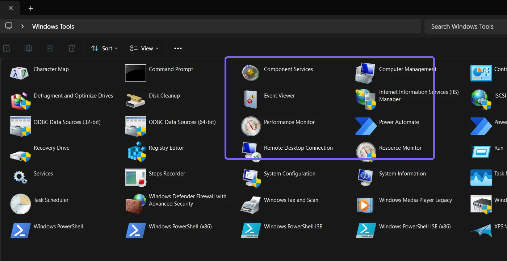Open the Recovery Drive icon
507x261 pixels.
(x=20, y=155)
